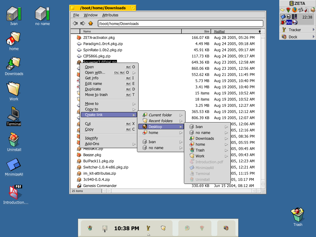Open the Uninstall desktop icon
316x237 pixels.
coord(14,139)
